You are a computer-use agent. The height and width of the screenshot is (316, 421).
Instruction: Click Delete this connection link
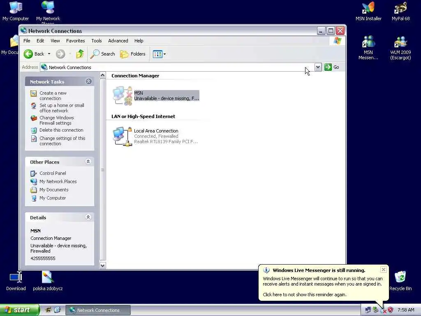[x=61, y=130]
